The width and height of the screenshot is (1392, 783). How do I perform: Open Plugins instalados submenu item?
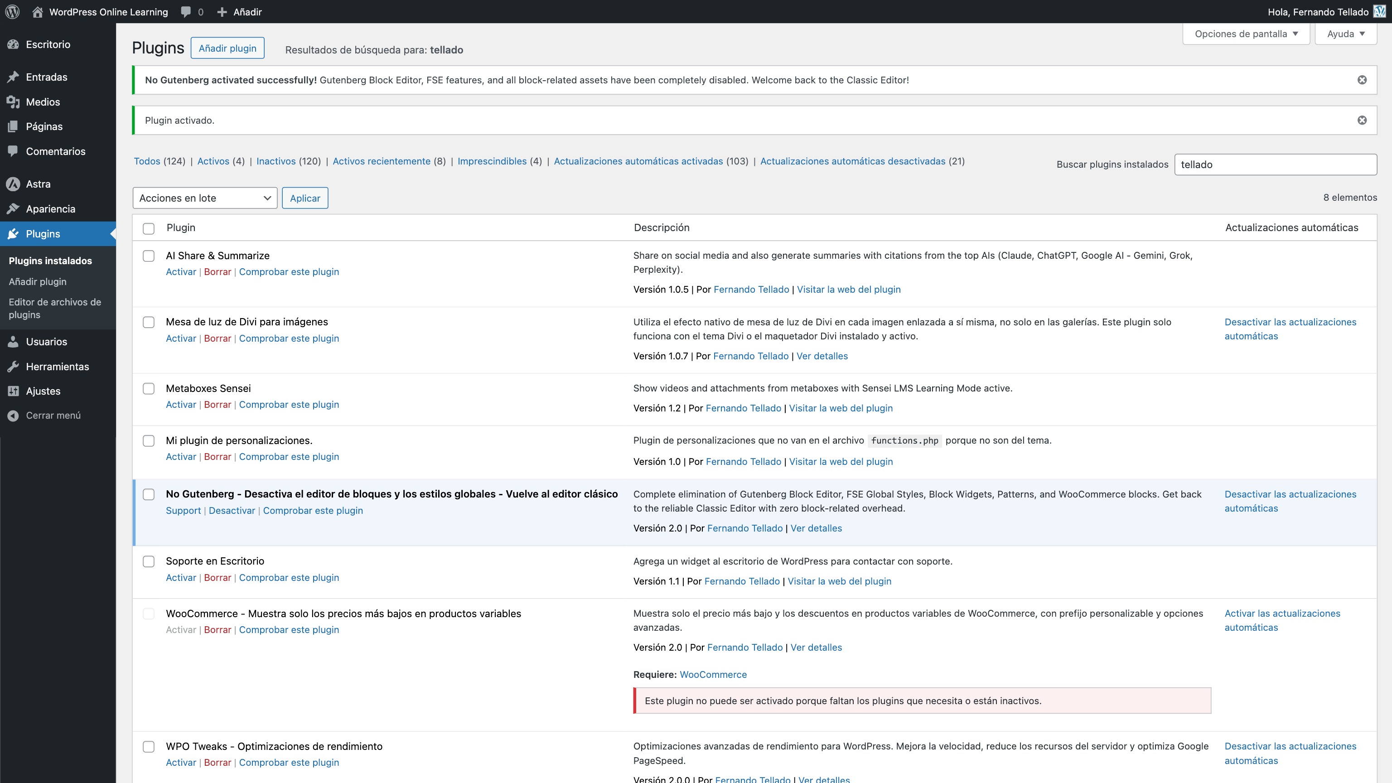[50, 261]
